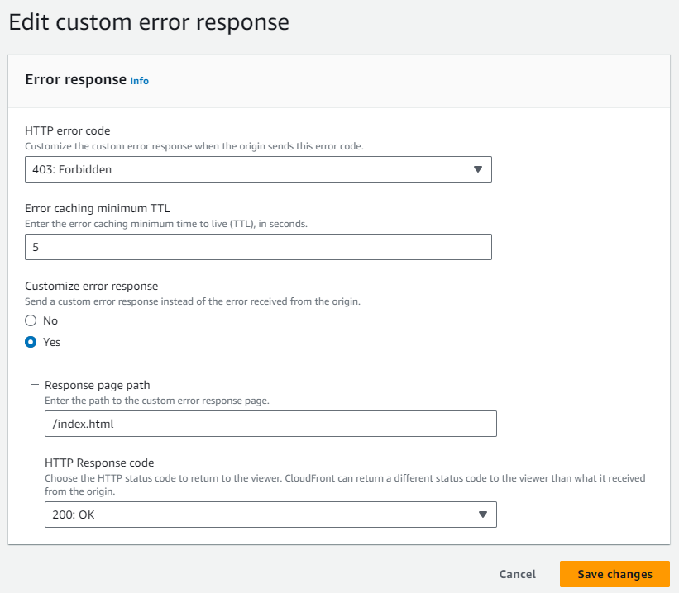The height and width of the screenshot is (593, 679).
Task: Open the Info link beside Error response
Action: [x=139, y=81]
